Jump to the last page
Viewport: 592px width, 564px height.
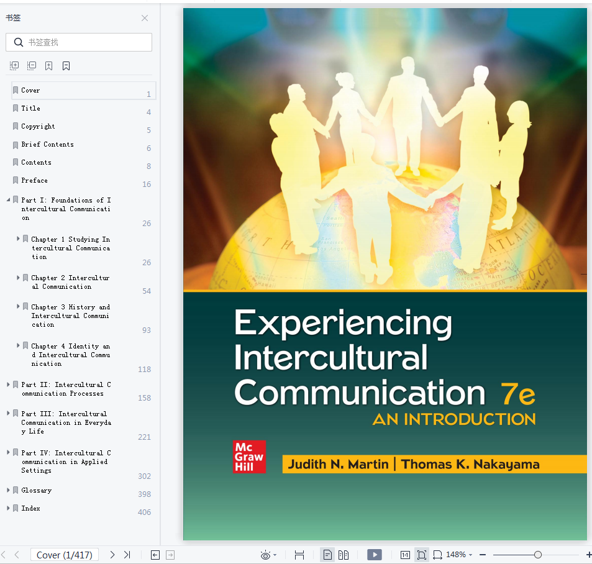(x=127, y=555)
